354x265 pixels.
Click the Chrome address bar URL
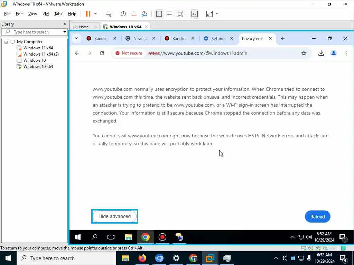point(198,53)
